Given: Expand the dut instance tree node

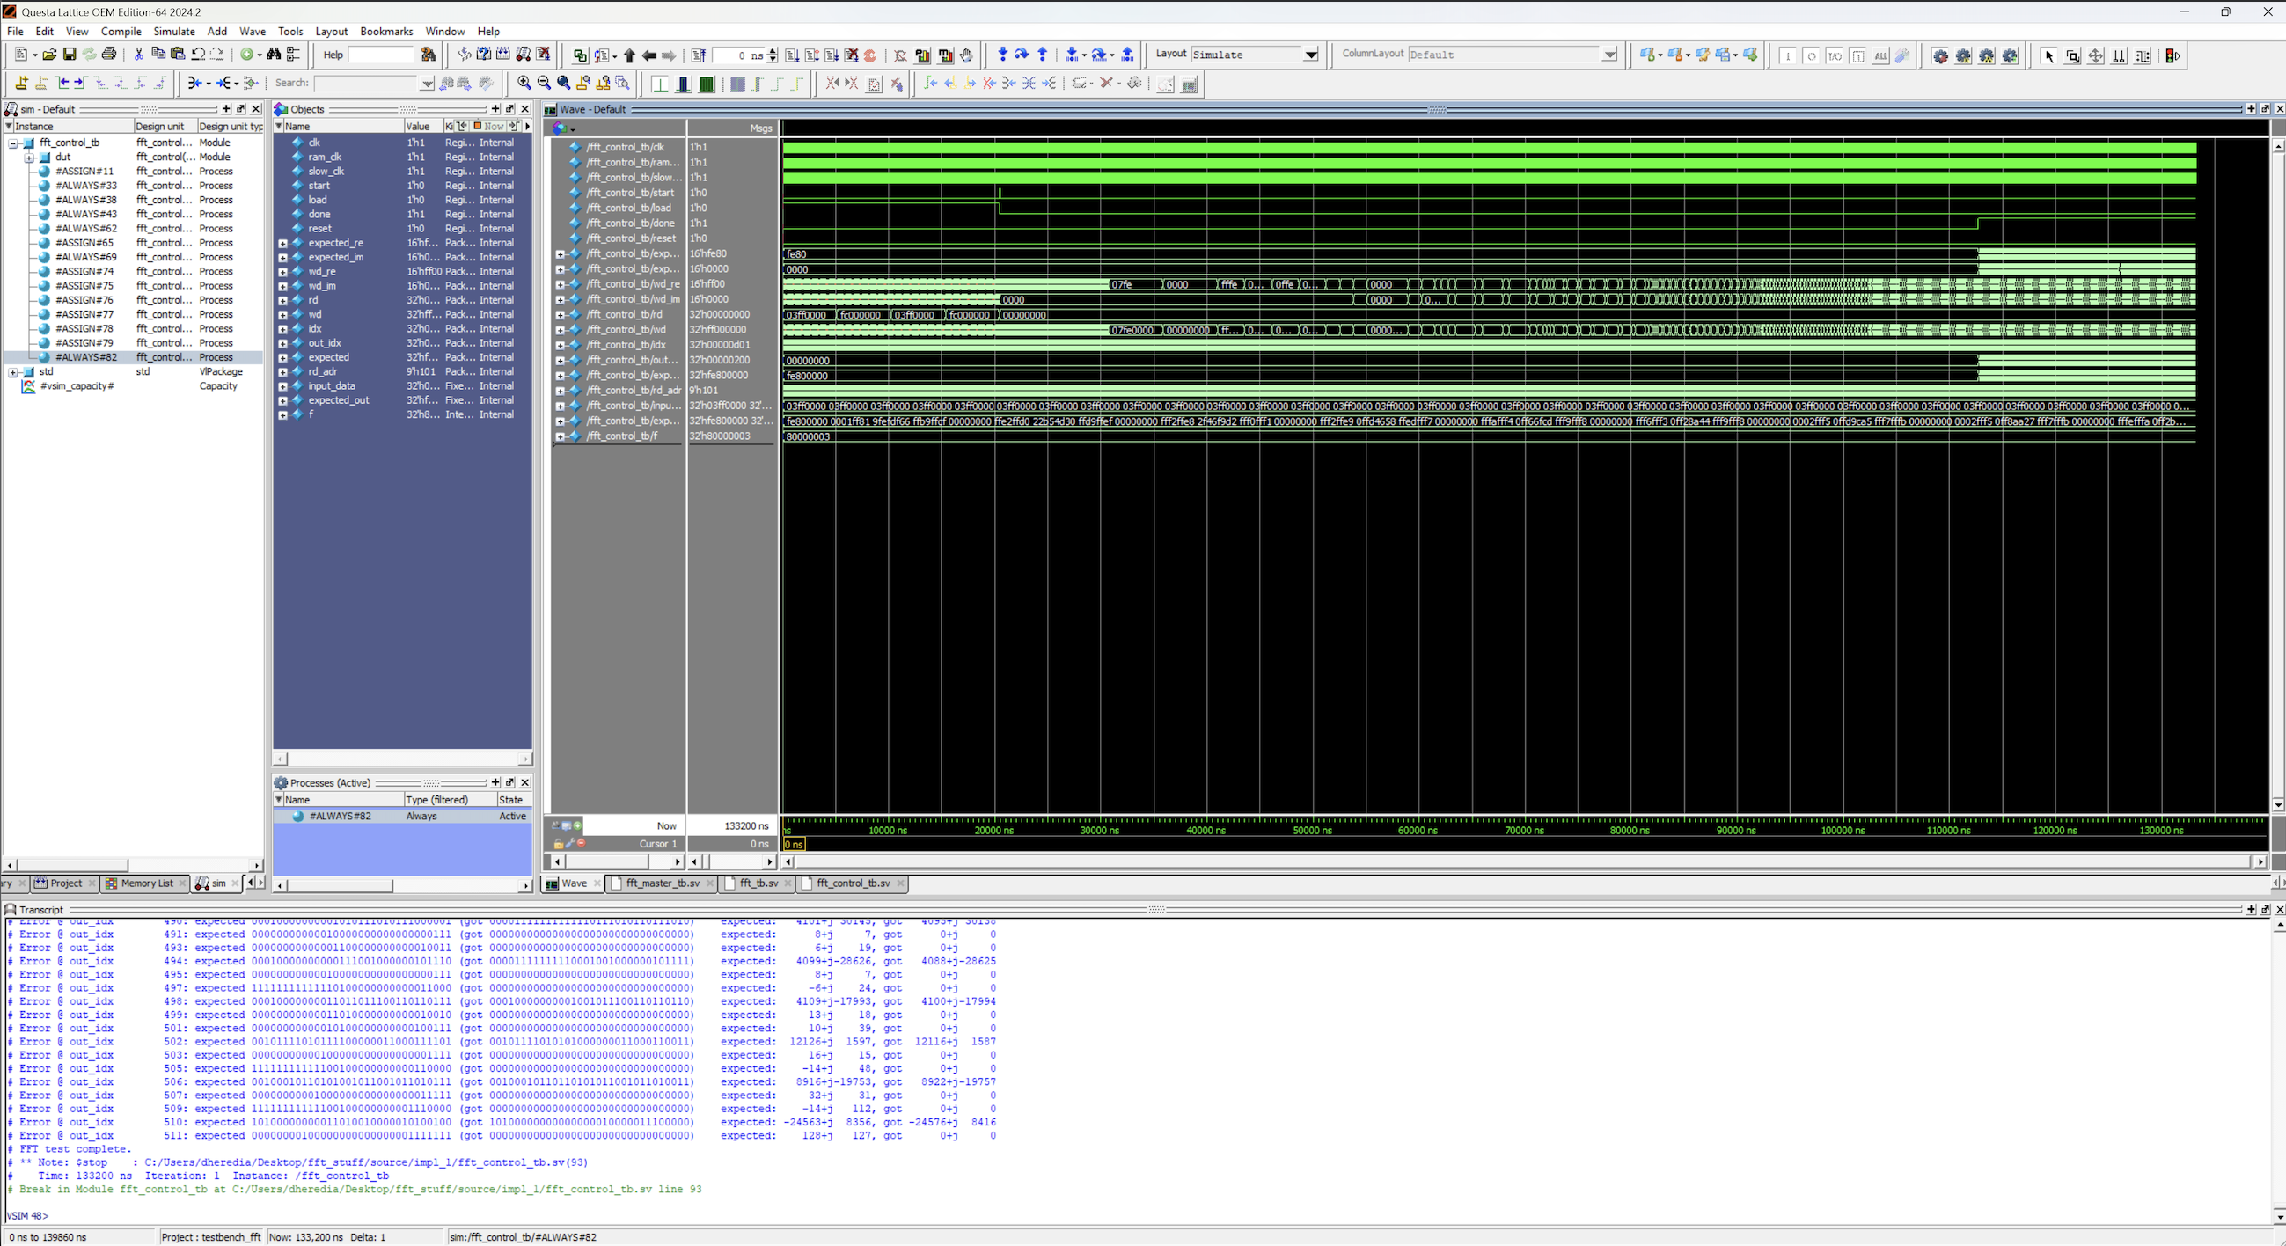Looking at the screenshot, I should (29, 158).
